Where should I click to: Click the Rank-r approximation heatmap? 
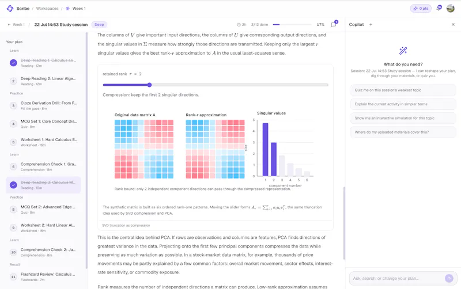215,149
